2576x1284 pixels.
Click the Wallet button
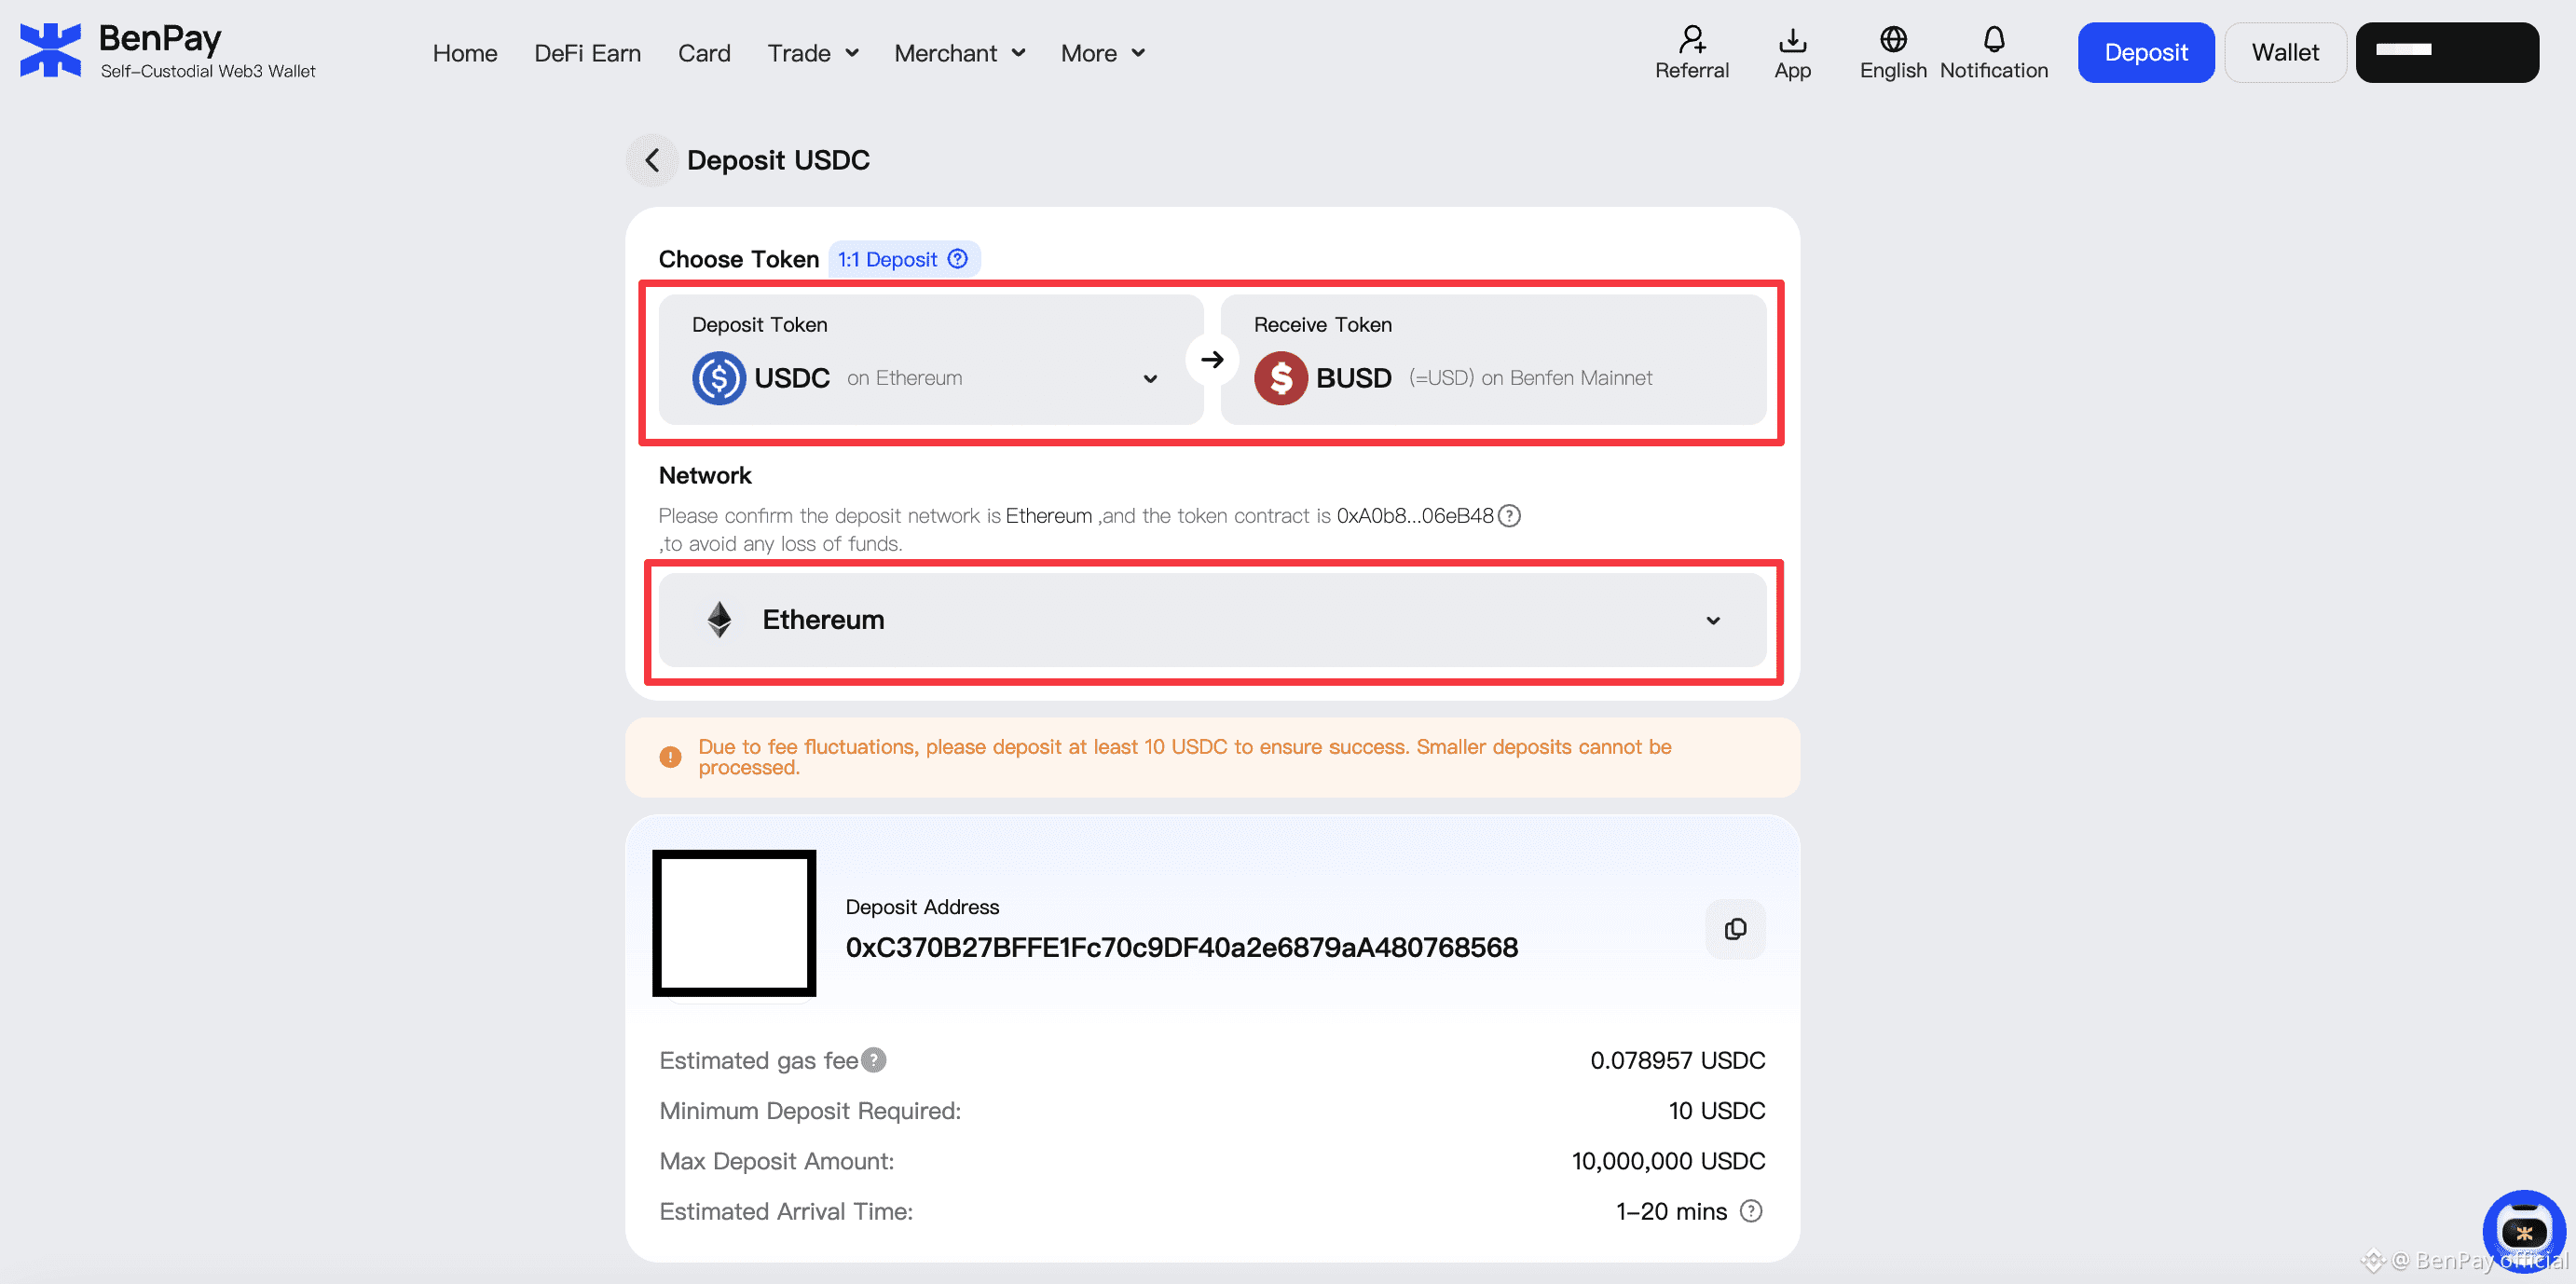2285,52
